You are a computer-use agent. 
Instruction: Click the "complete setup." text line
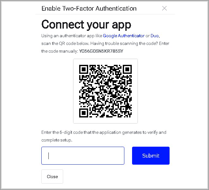[x=57, y=140]
